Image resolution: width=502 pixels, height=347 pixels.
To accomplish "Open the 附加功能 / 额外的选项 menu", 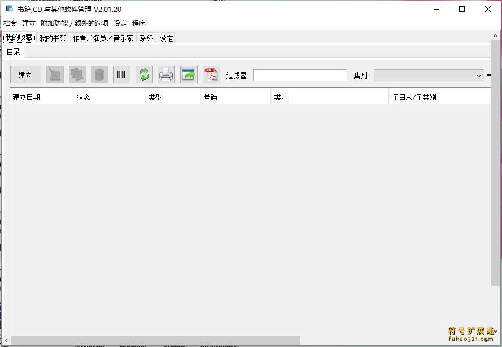I will (74, 24).
